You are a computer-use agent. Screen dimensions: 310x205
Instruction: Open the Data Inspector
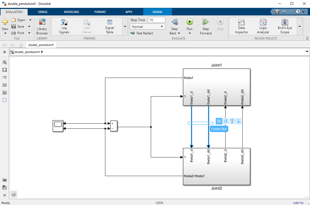pos(242,27)
